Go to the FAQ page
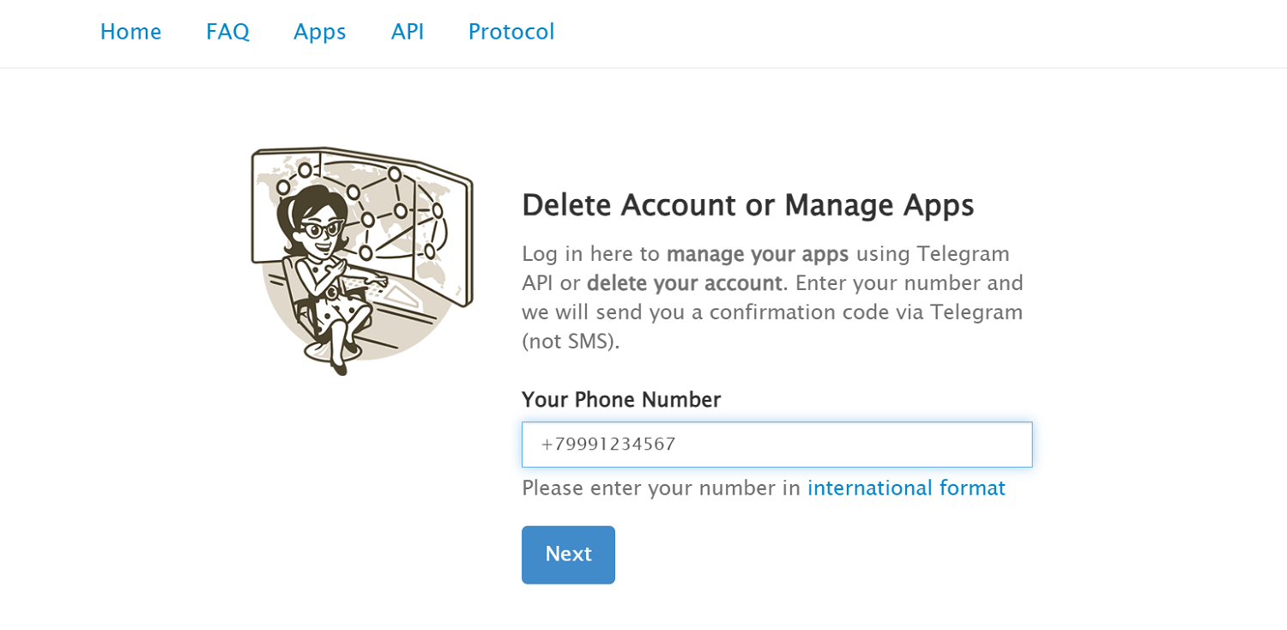The height and width of the screenshot is (630, 1287). [x=227, y=32]
